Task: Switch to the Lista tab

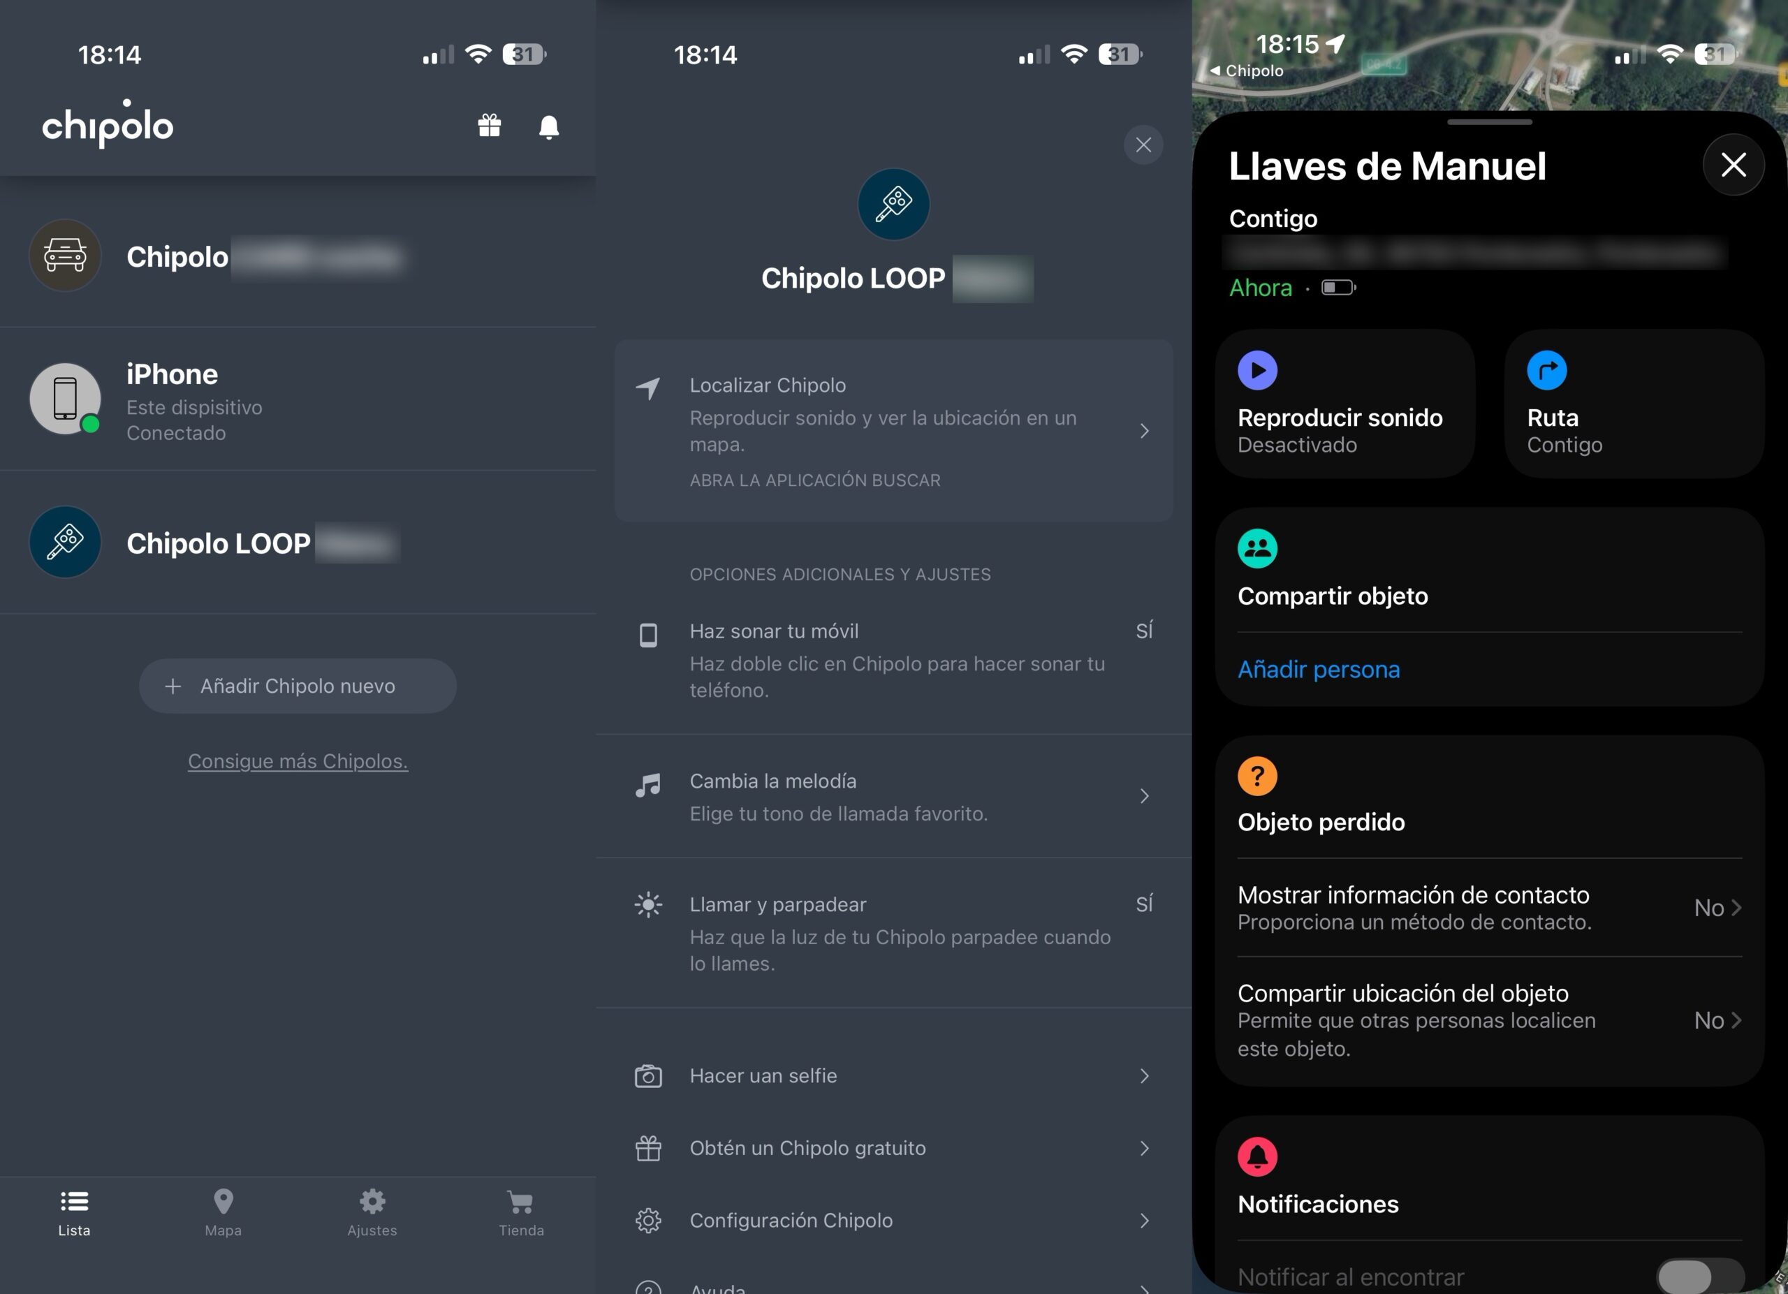Action: click(74, 1214)
